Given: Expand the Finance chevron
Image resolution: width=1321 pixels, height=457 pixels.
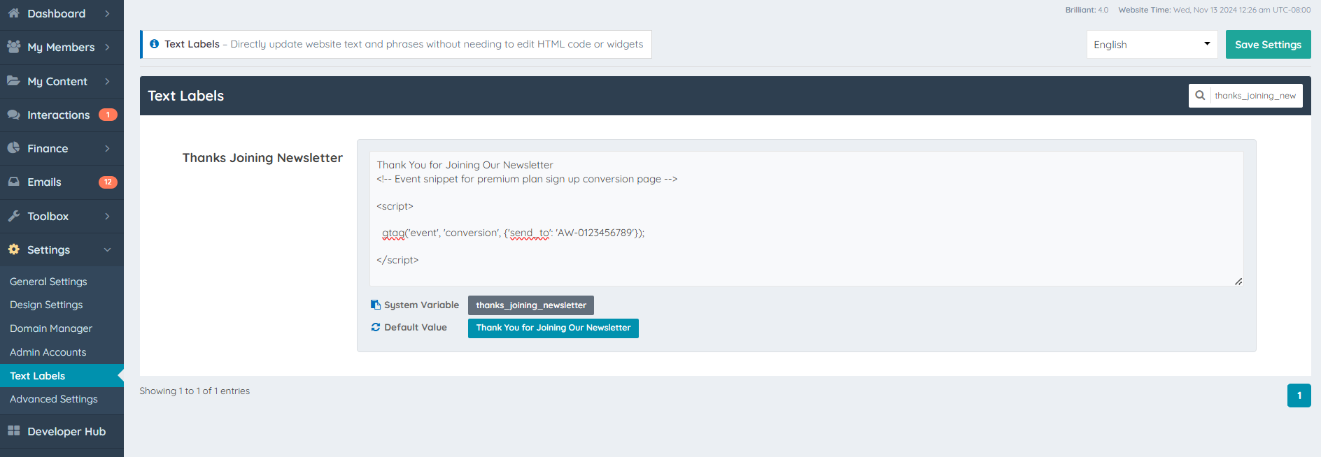Looking at the screenshot, I should (107, 148).
